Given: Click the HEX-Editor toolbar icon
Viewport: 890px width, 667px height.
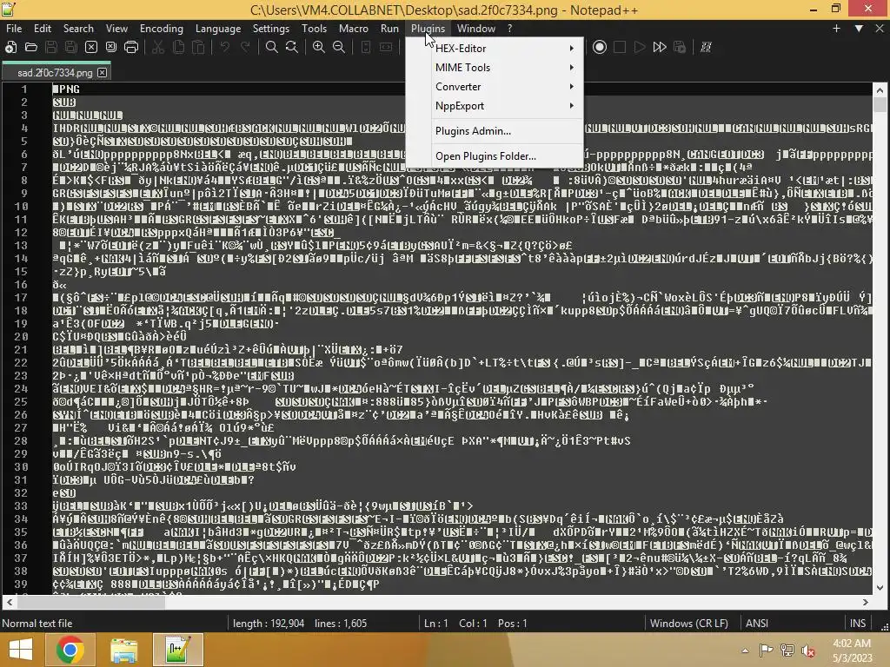Looking at the screenshot, I should 706,47.
